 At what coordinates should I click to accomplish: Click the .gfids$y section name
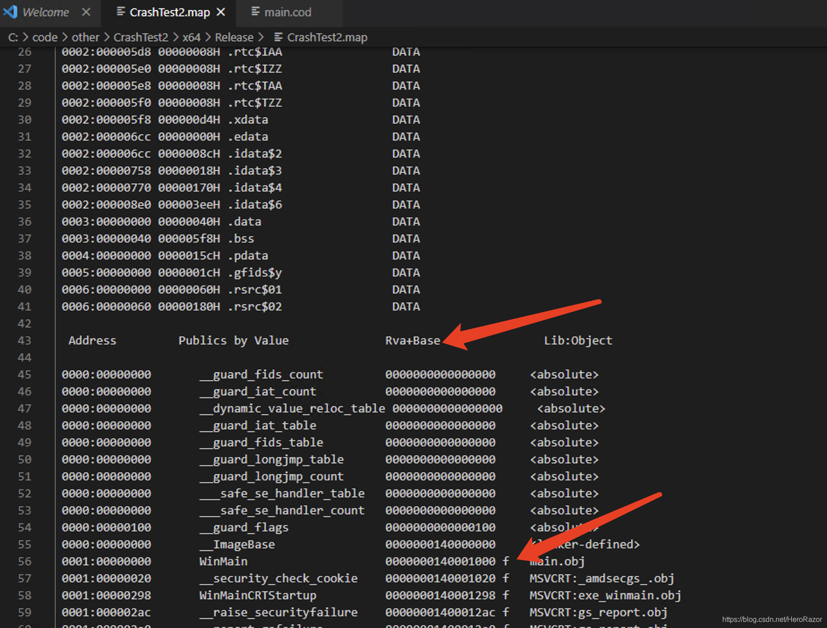point(255,272)
